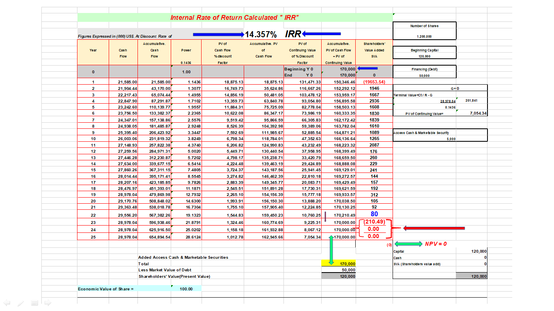Click the 14.357% discount rate value
The height and width of the screenshot is (311, 554).
[261, 35]
